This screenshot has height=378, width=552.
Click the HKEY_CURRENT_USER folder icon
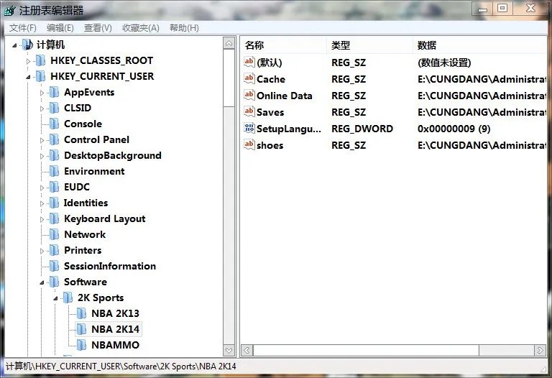41,76
